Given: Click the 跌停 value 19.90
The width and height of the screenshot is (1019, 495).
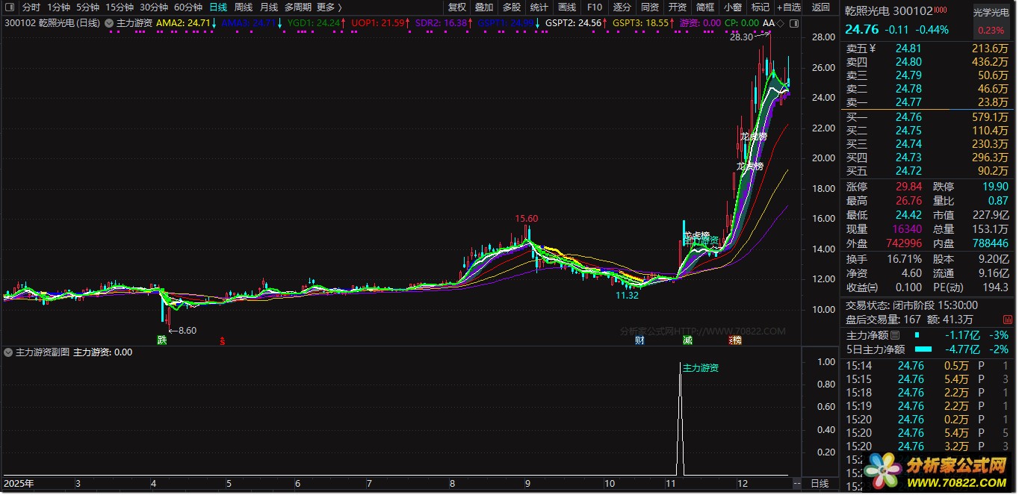Looking at the screenshot, I should point(995,187).
